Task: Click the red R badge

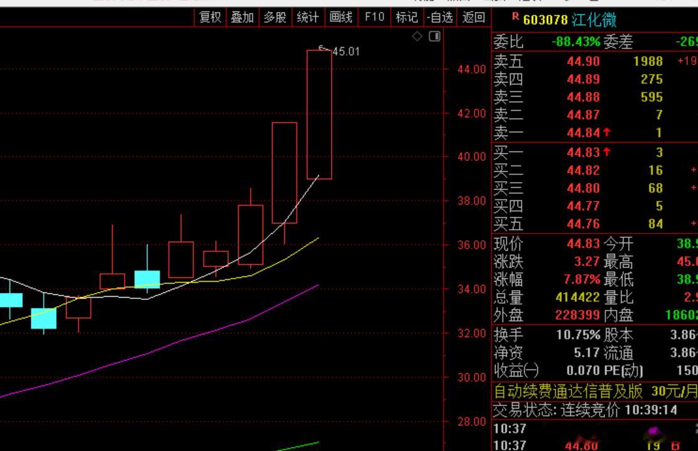Action: coord(516,16)
